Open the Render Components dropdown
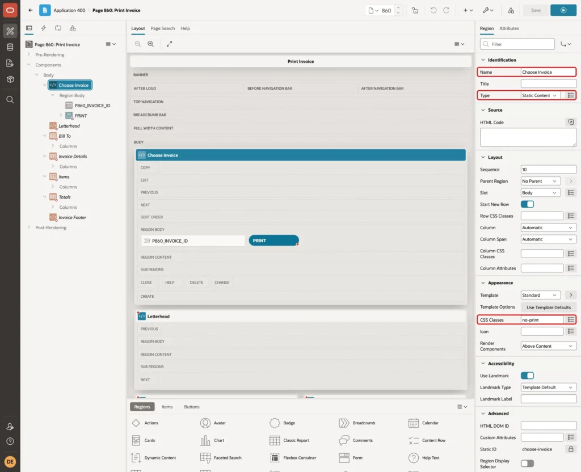This screenshot has height=472, width=581. [549, 346]
